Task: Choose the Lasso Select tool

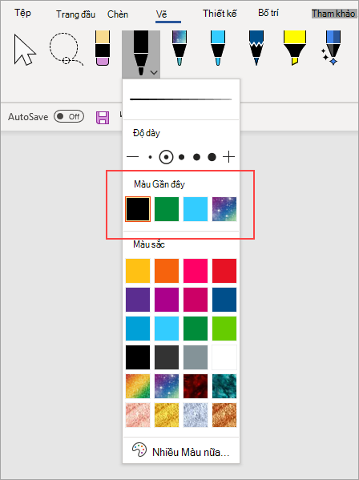Action: pyautogui.click(x=65, y=50)
